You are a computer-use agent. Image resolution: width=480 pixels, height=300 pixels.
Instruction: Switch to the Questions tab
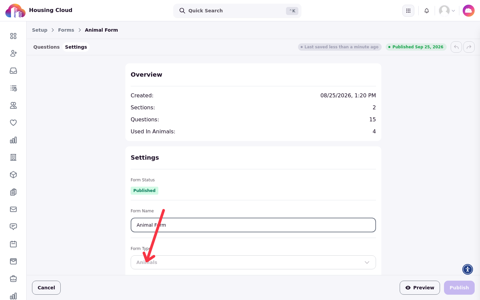[46, 47]
